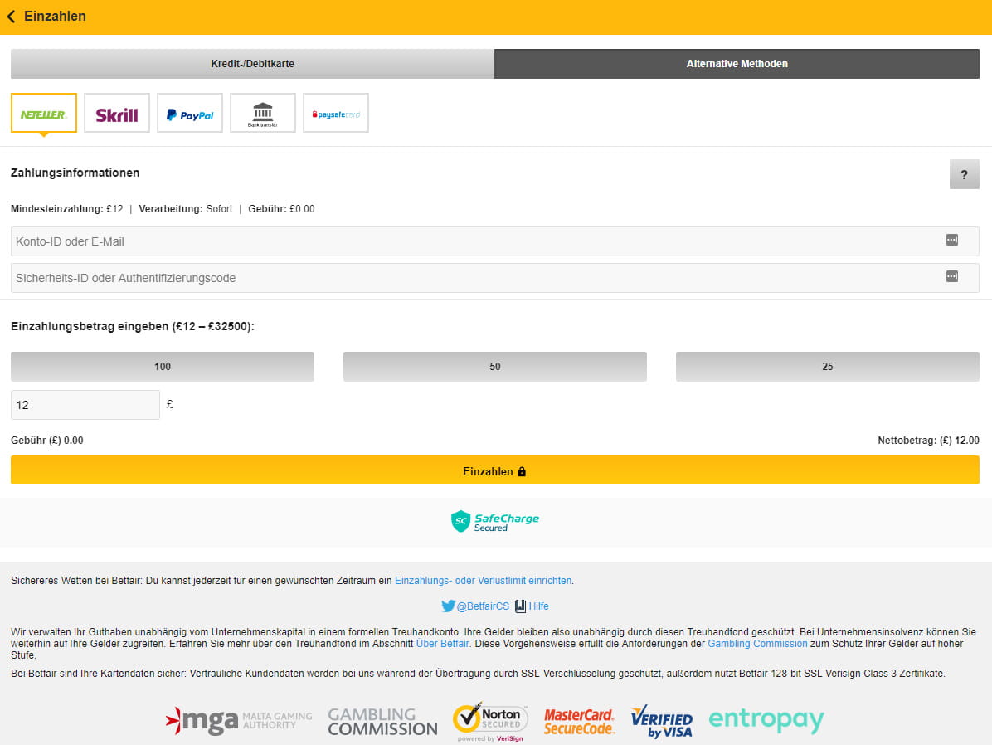This screenshot has height=745, width=992.
Task: Click the Zahlungsinformationen heading
Action: [x=75, y=173]
